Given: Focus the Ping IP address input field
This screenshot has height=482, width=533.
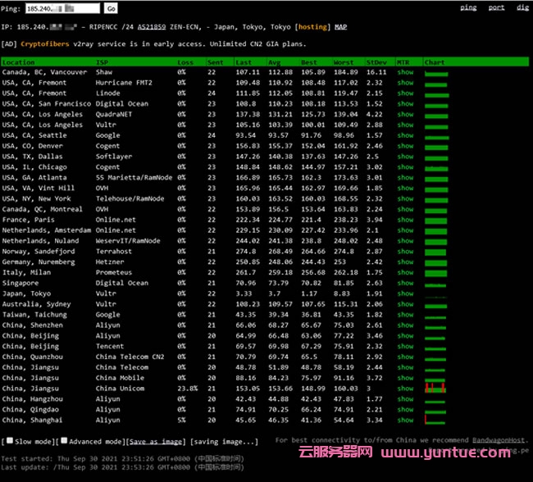Looking at the screenshot, I should tap(62, 8).
